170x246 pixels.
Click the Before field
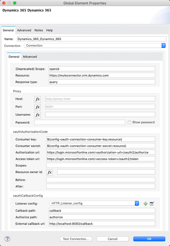101,180
